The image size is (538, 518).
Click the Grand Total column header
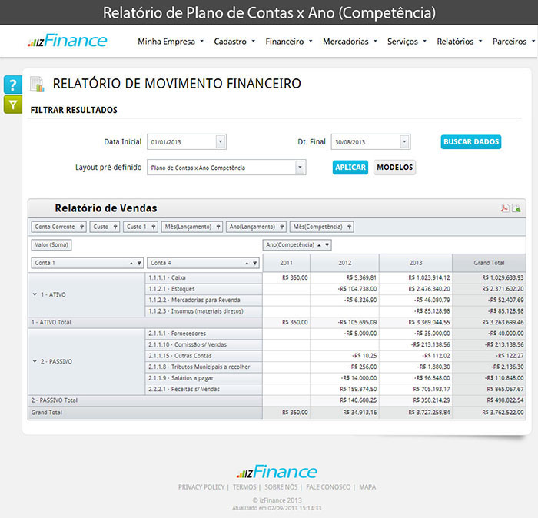pos(489,263)
